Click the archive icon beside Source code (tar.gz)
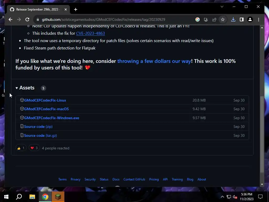Screen dimensions: 269x202 click(x=22, y=135)
